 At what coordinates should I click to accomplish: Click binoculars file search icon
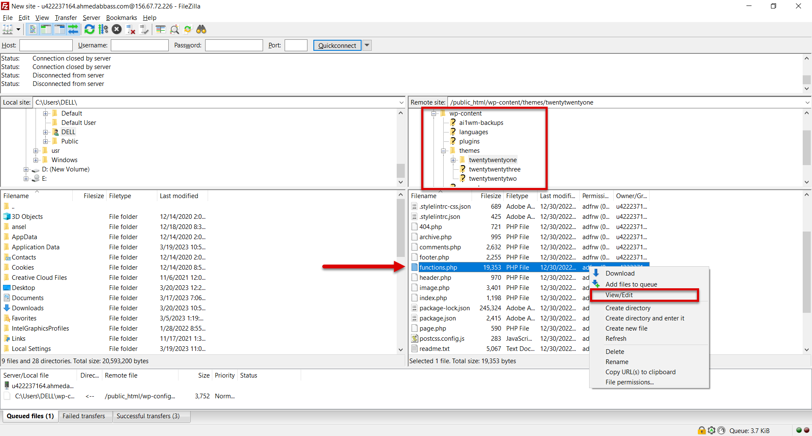point(201,29)
